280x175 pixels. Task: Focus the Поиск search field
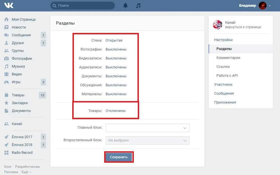point(83,6)
